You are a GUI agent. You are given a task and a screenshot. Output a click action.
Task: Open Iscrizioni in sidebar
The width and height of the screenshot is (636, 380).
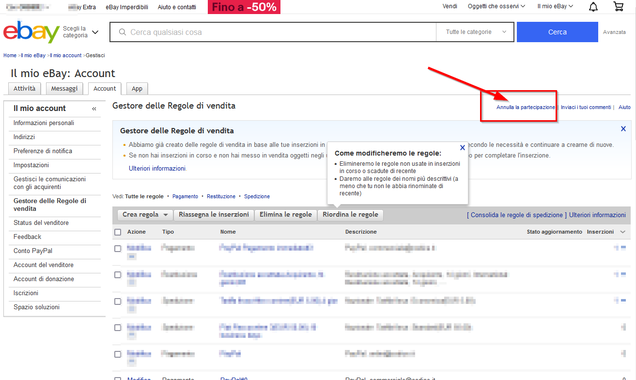pyautogui.click(x=26, y=293)
